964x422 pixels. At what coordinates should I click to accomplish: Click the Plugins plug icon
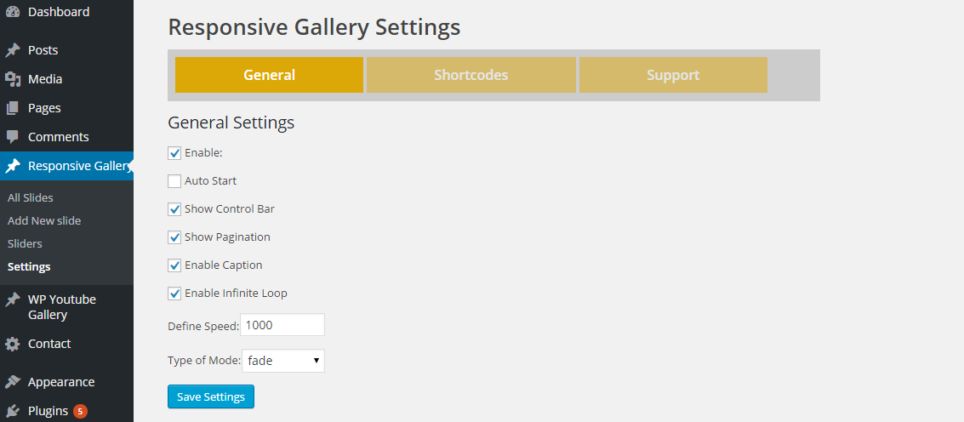tap(13, 411)
